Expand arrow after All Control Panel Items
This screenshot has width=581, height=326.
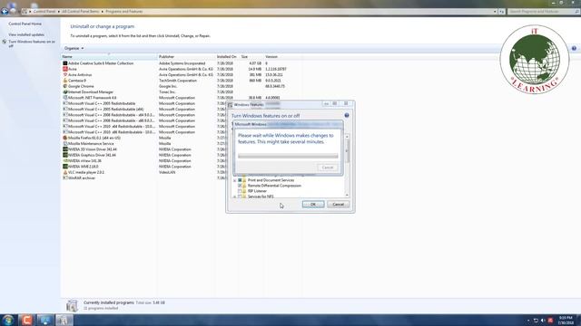click(x=103, y=12)
